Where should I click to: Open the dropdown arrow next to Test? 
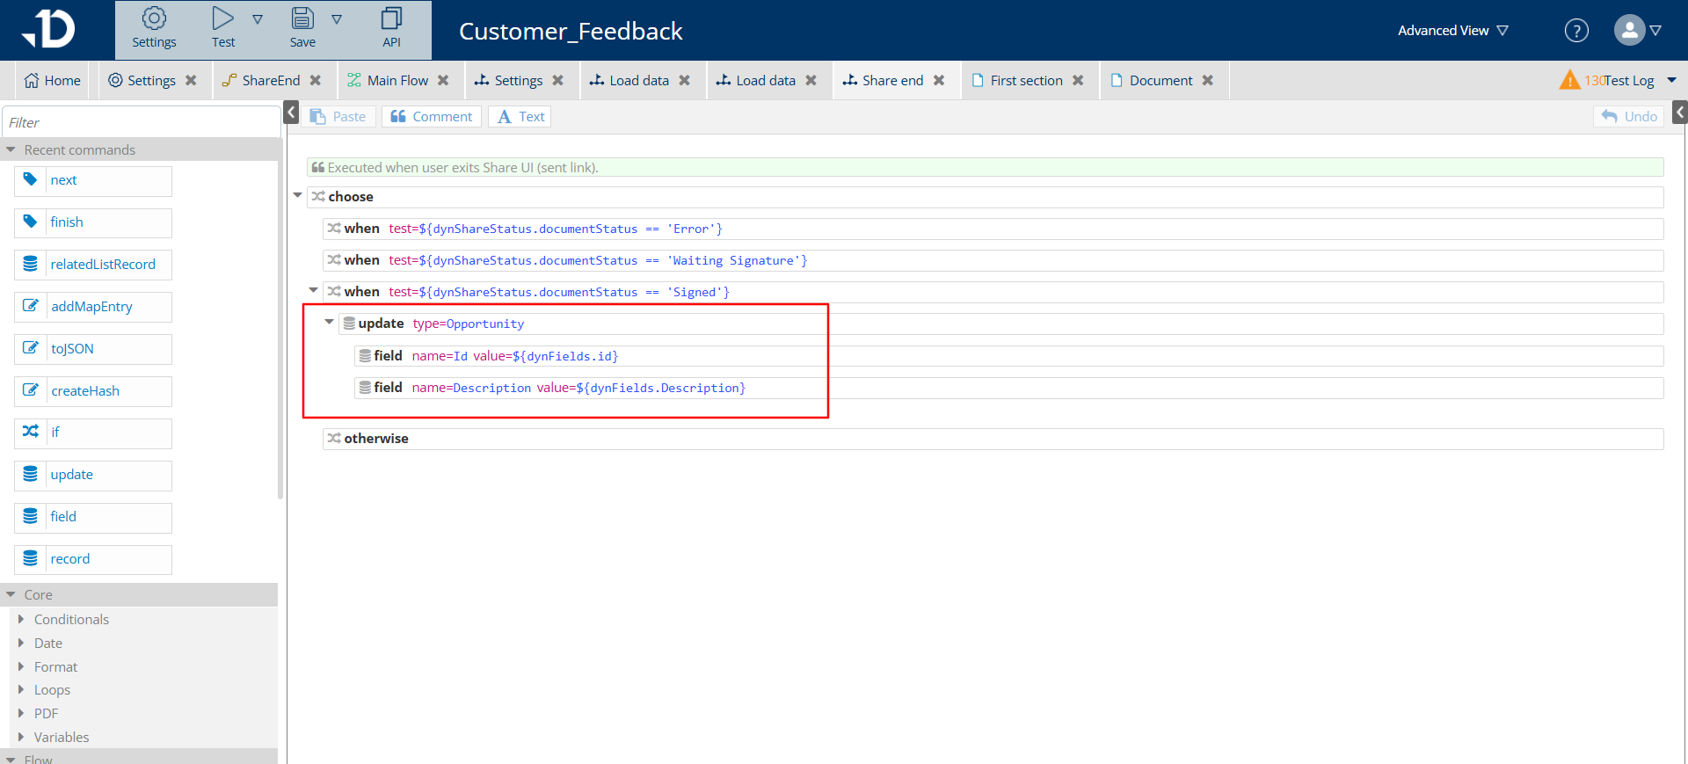coord(258,18)
